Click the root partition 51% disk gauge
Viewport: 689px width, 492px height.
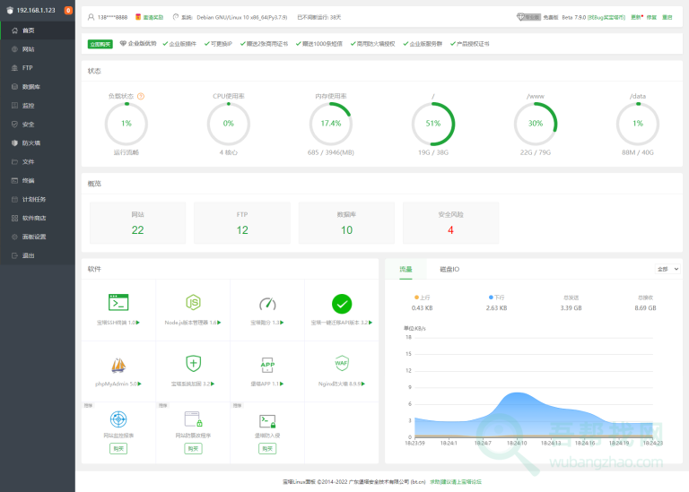432,124
